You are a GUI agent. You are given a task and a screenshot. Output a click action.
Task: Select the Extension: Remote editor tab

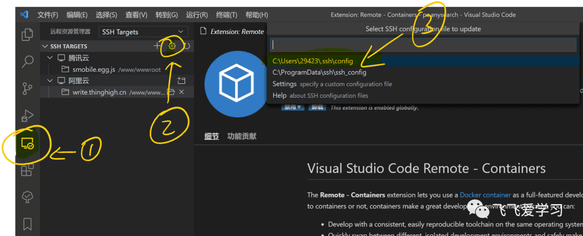pyautogui.click(x=232, y=32)
